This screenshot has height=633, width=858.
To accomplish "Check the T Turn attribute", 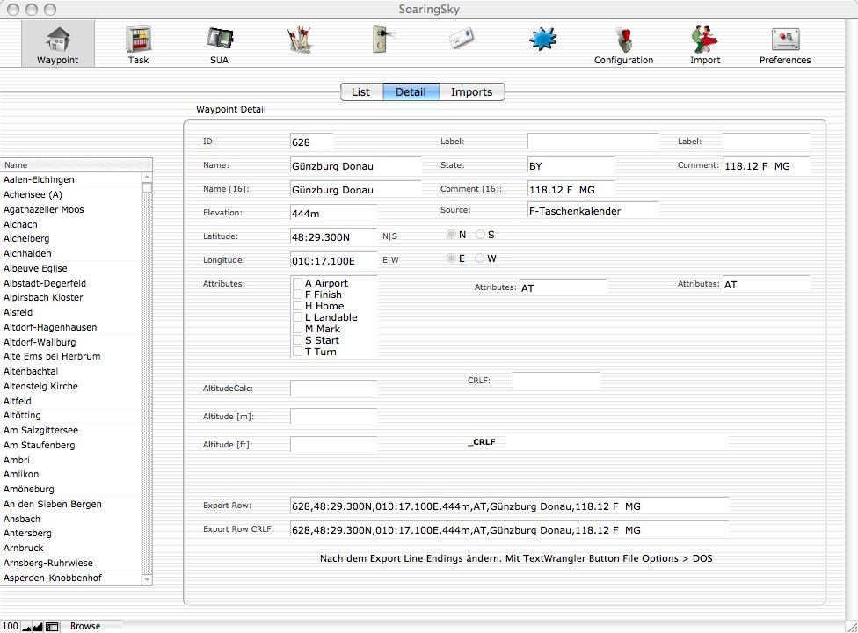I will pos(298,352).
